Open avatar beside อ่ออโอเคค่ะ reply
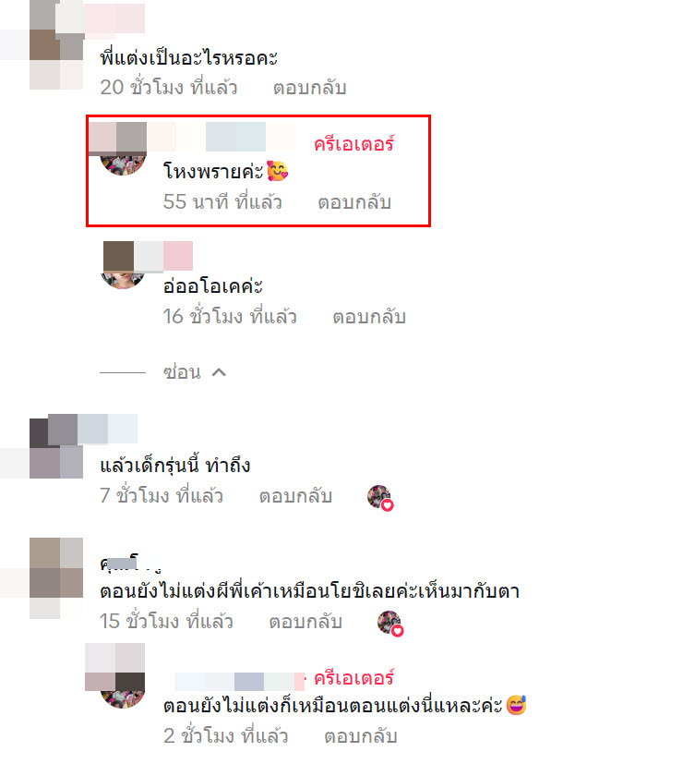The image size is (683, 764). [123, 265]
